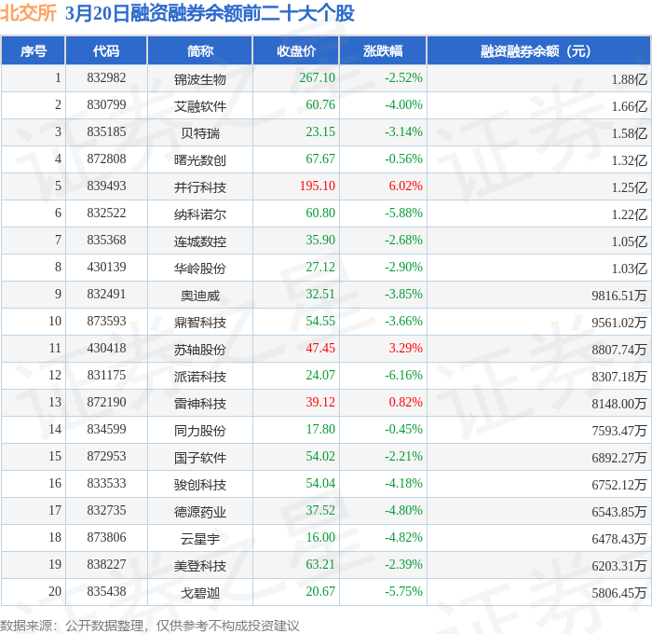The width and height of the screenshot is (652, 634).
Task: Select stock name 雷神科技
Action: 200,404
